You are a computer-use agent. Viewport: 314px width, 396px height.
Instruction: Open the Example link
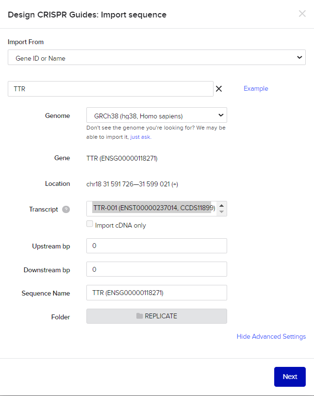coord(256,89)
